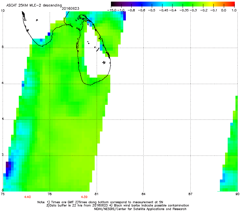This screenshot has width=240, height=211.
Task: Select longitude axis label 78
Action: (x=50, y=194)
